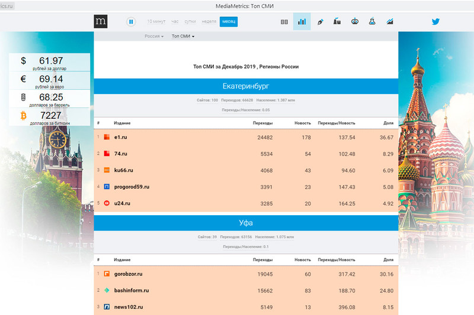Expand the Россия country dropdown

pos(154,36)
